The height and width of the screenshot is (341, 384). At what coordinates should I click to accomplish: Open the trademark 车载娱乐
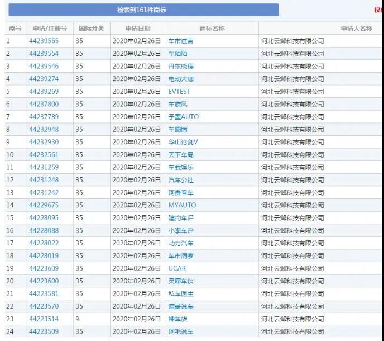[181, 167]
